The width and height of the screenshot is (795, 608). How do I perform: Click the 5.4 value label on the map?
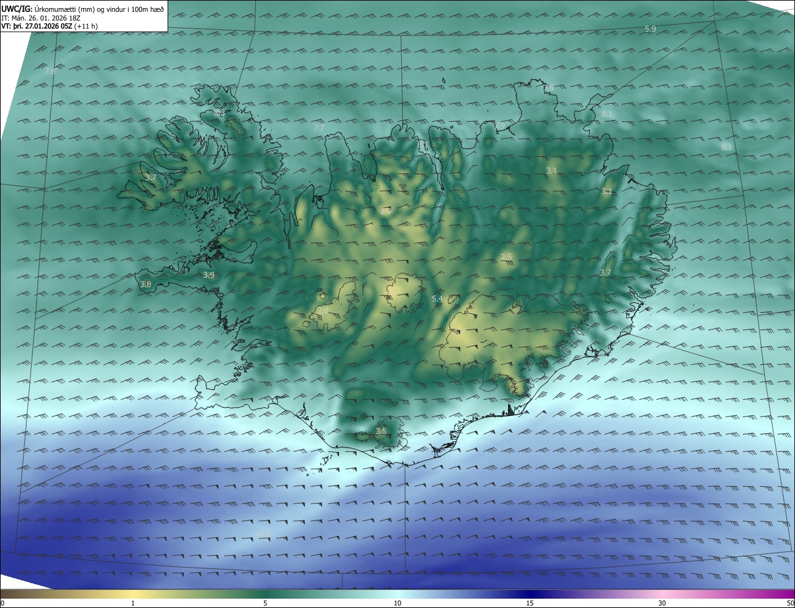pos(437,299)
